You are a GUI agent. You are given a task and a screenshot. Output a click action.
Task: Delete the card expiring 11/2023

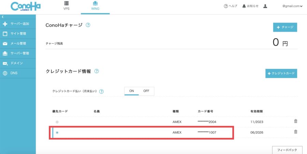point(296,121)
